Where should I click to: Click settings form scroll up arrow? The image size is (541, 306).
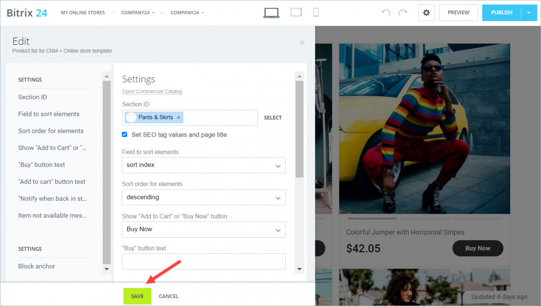(300, 76)
